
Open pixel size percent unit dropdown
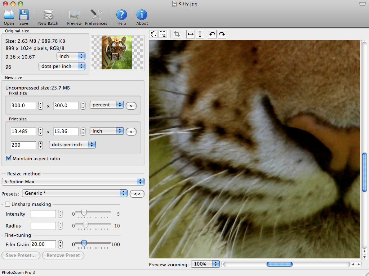[107, 105]
